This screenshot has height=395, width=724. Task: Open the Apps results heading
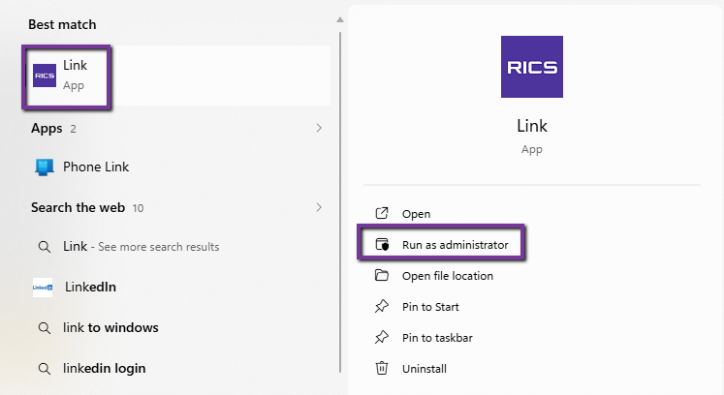[x=47, y=129]
